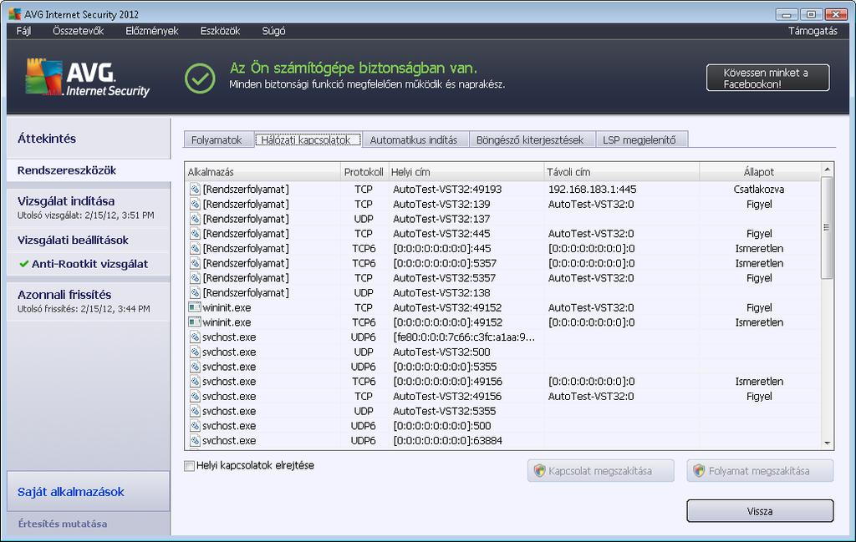Click the Csatlakozva status cell
This screenshot has width=856, height=542.
pos(759,190)
